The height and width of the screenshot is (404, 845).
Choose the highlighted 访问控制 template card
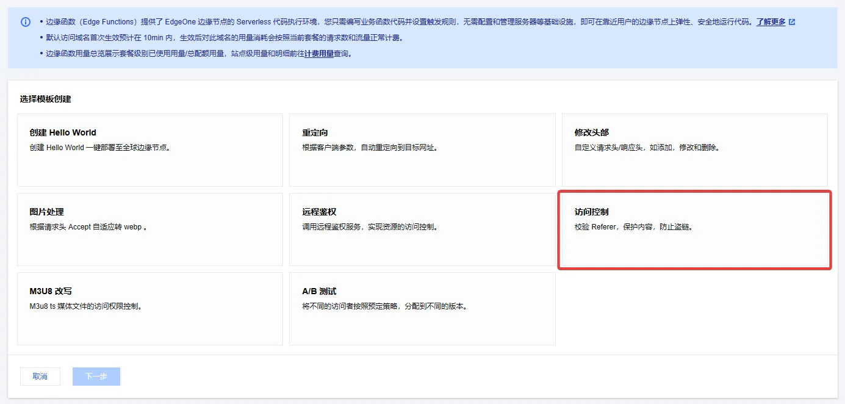694,229
